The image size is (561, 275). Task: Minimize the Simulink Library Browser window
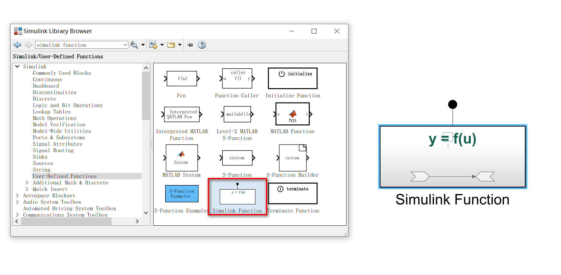click(292, 31)
